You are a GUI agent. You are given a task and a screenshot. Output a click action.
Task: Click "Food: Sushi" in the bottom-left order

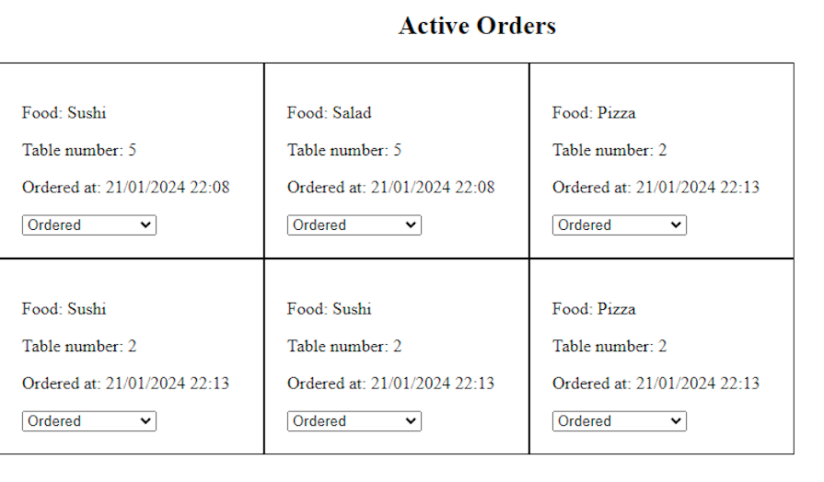click(64, 309)
